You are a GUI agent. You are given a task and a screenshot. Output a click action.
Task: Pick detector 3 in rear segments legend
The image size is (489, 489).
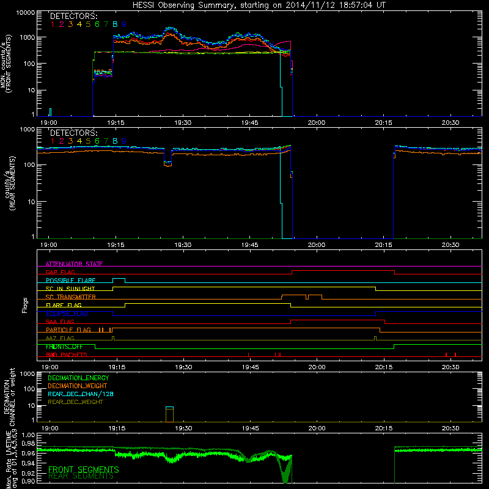70,141
